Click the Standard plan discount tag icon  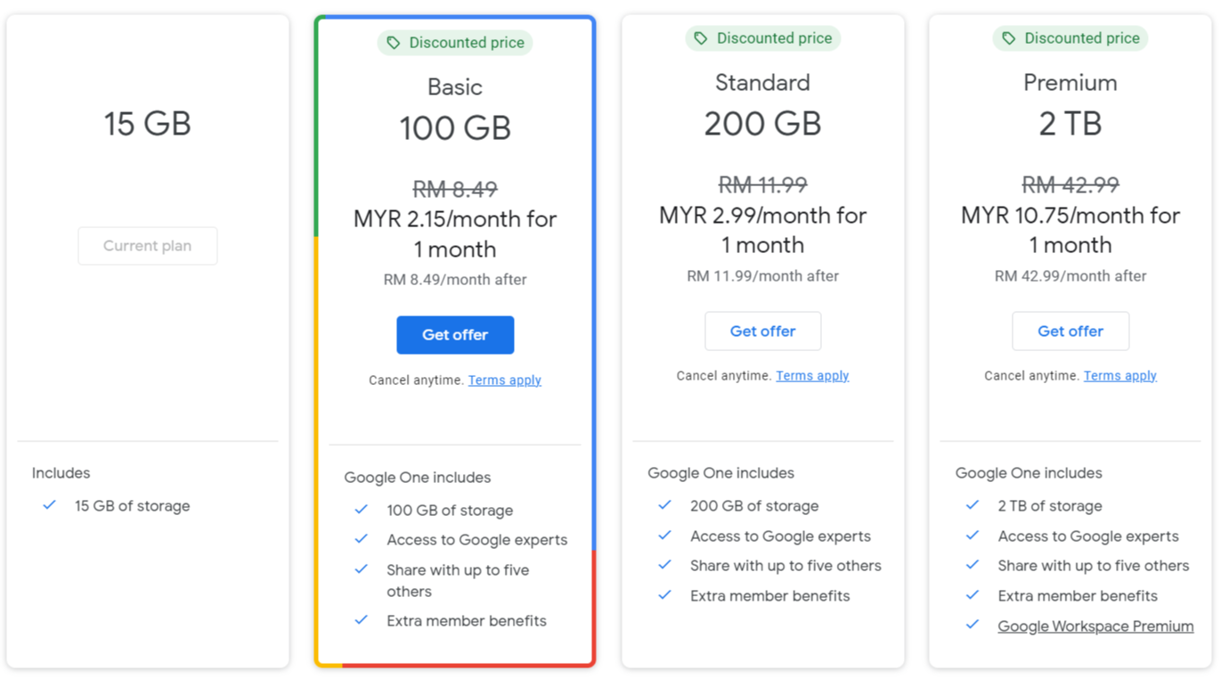point(701,38)
